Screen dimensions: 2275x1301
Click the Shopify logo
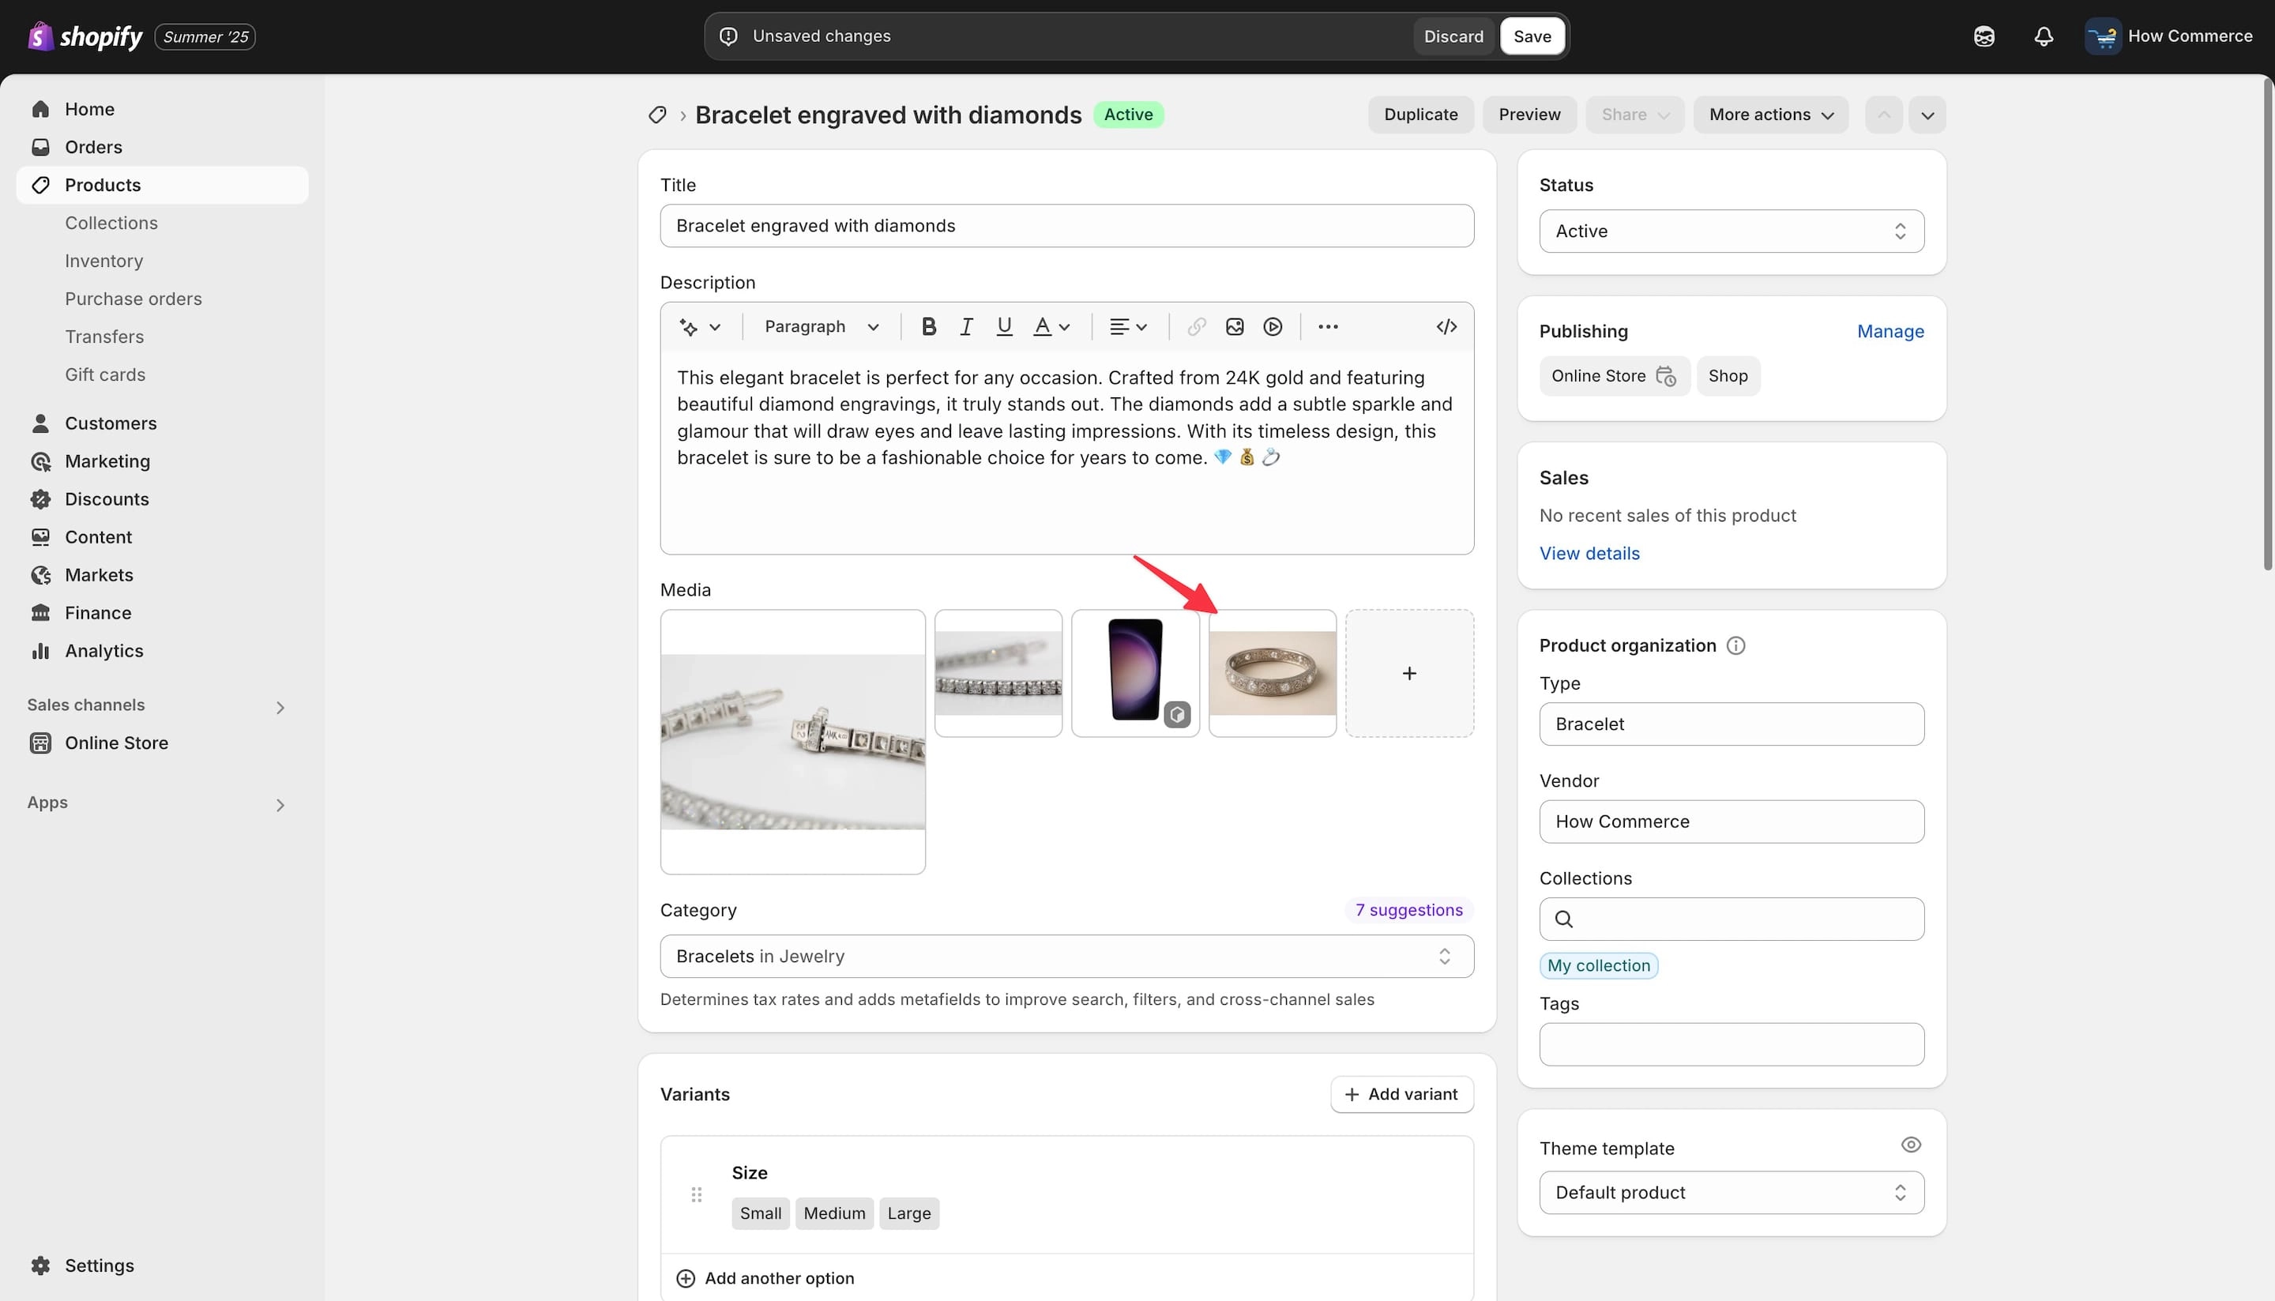point(85,36)
